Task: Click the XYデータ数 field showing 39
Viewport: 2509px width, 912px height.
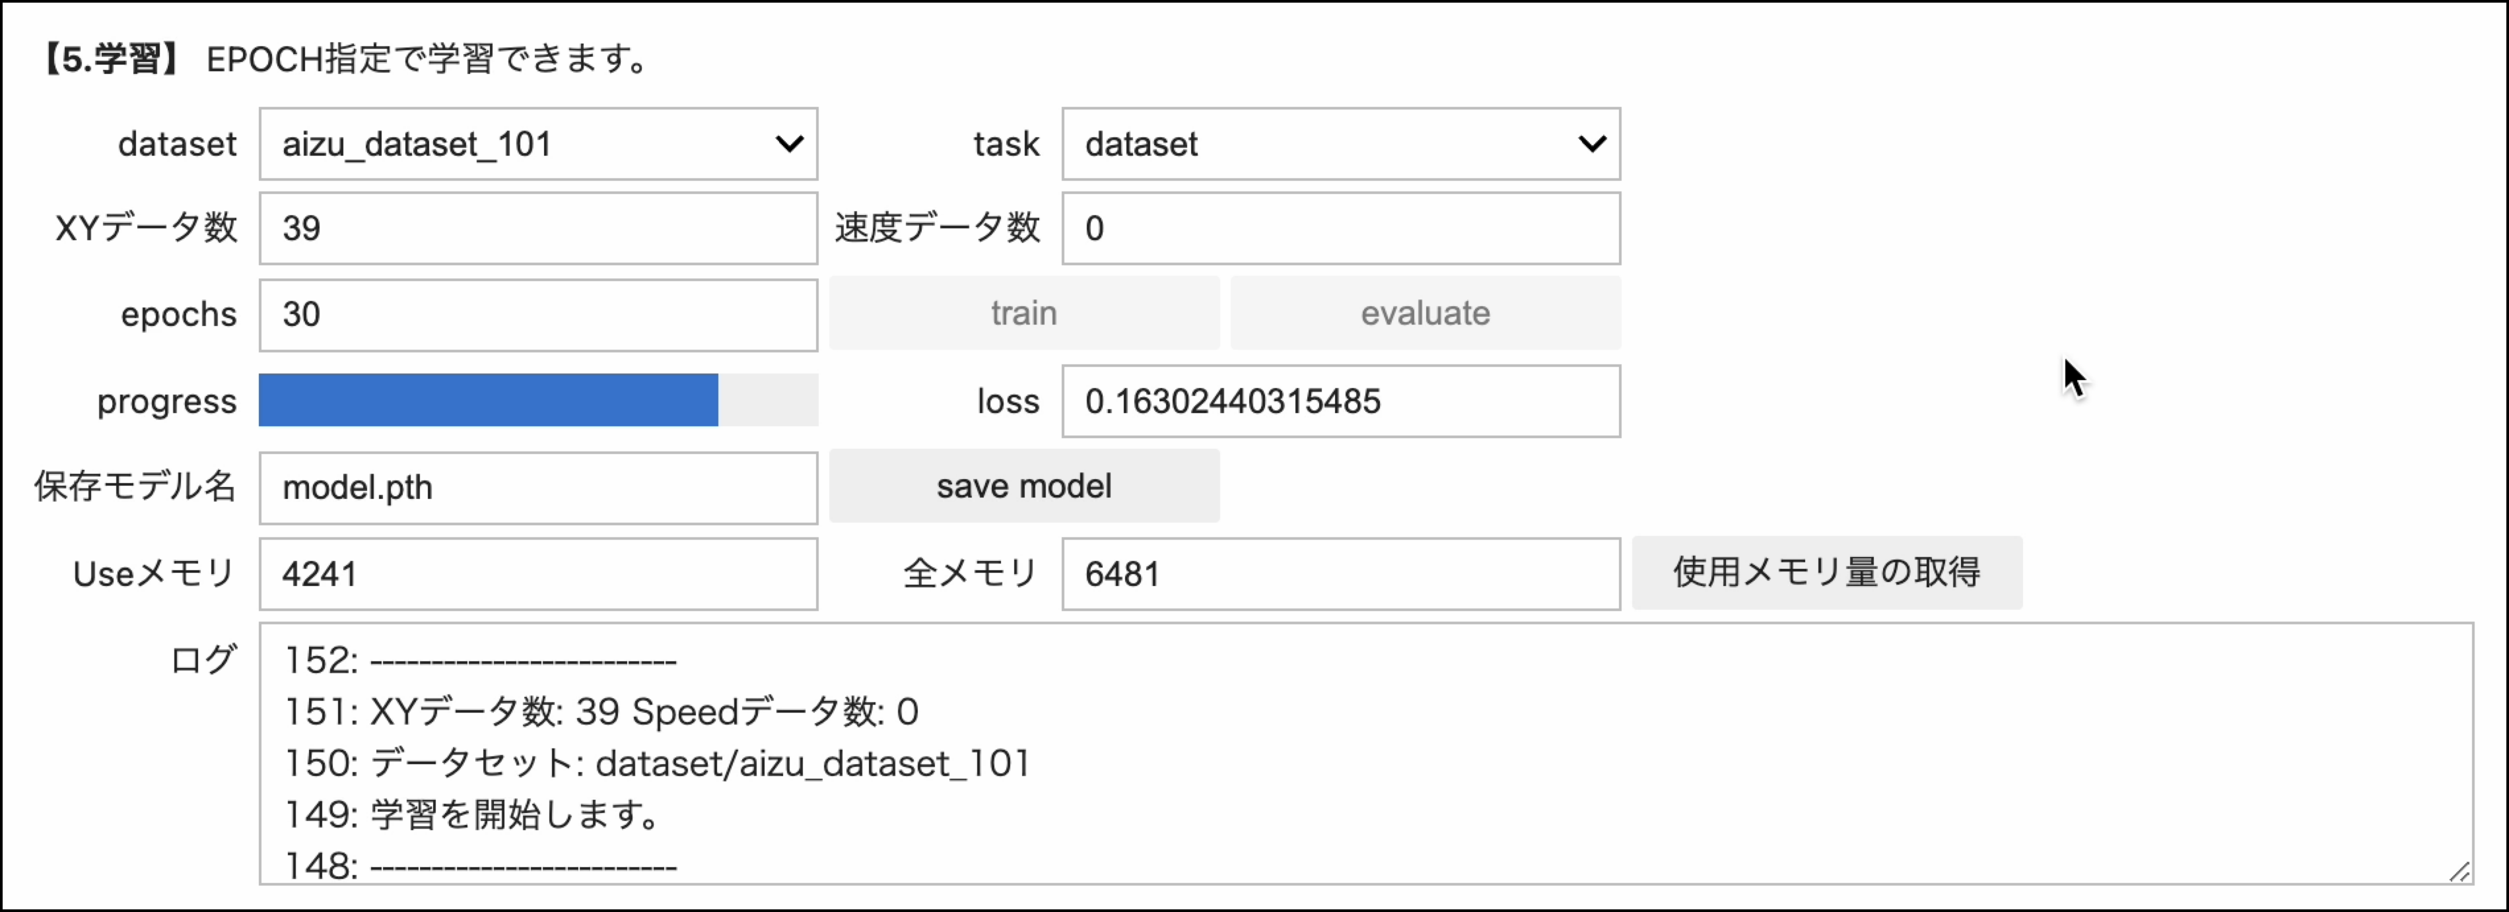Action: coord(537,229)
